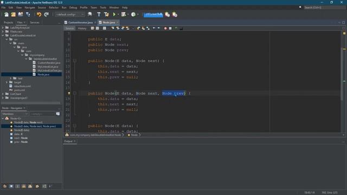The image size is (347, 195).
Task: Click the blue memory usage bar
Action: point(153,15)
